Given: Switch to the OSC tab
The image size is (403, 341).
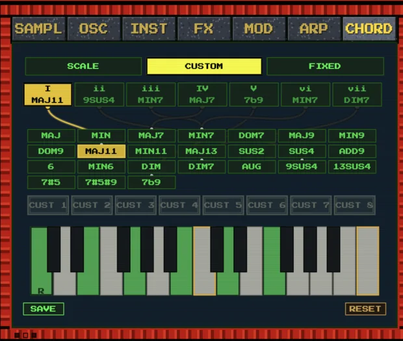Looking at the screenshot, I should click(x=94, y=29).
